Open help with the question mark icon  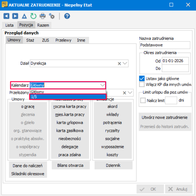click(67, 16)
